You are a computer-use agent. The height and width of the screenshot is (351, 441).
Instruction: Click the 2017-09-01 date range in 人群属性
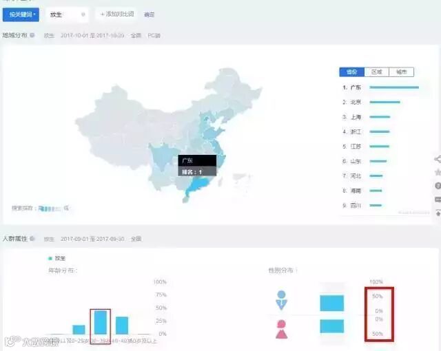coord(92,239)
